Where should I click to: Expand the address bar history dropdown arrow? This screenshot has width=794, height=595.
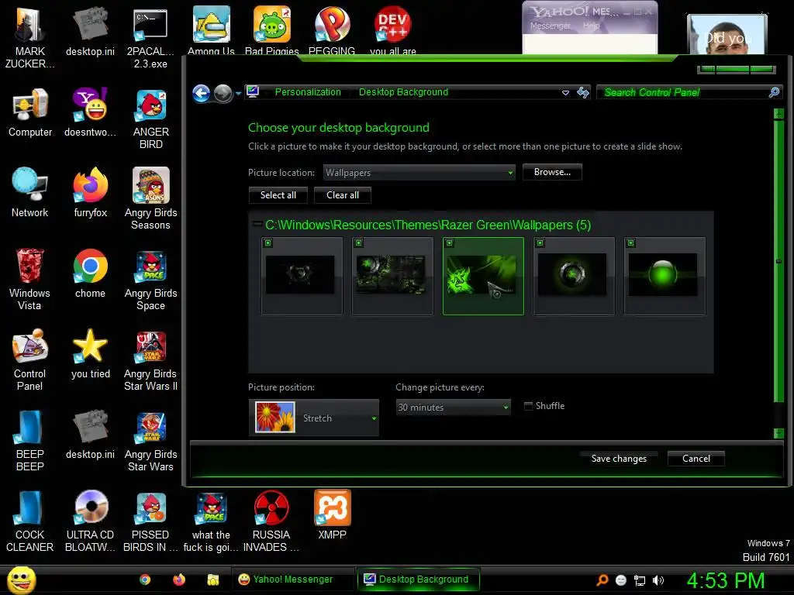pos(565,93)
